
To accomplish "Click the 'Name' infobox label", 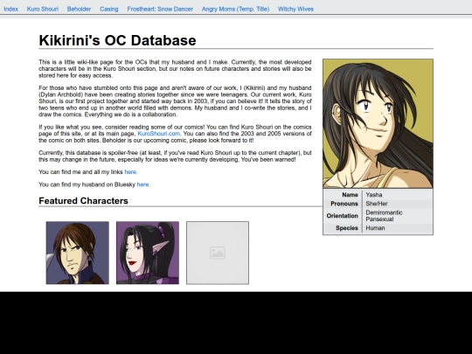I will click(351, 195).
